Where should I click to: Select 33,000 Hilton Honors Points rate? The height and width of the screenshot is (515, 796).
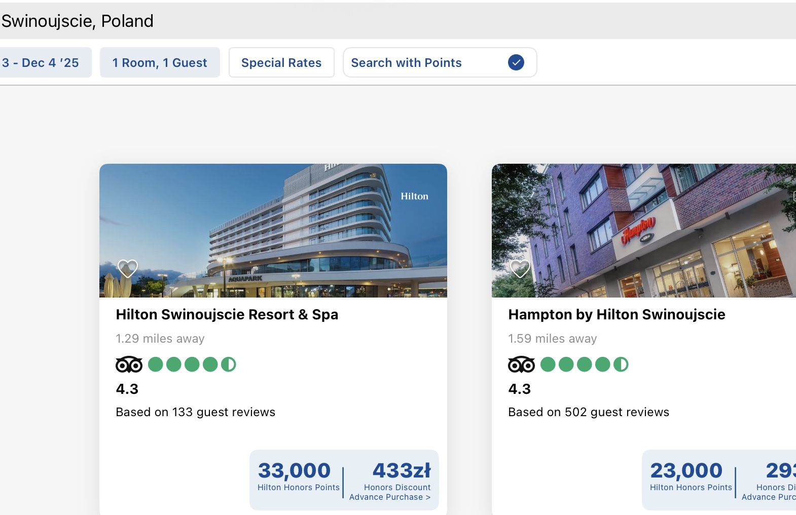(x=298, y=476)
